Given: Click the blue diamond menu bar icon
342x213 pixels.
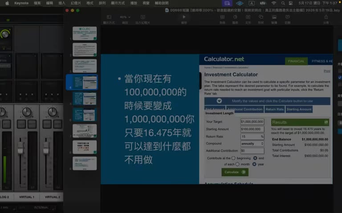Looking at the screenshot, I should [x=240, y=3].
